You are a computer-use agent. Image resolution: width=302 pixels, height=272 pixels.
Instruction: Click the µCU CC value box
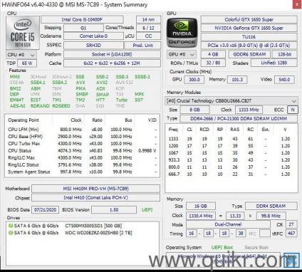pyautogui.click(x=148, y=36)
